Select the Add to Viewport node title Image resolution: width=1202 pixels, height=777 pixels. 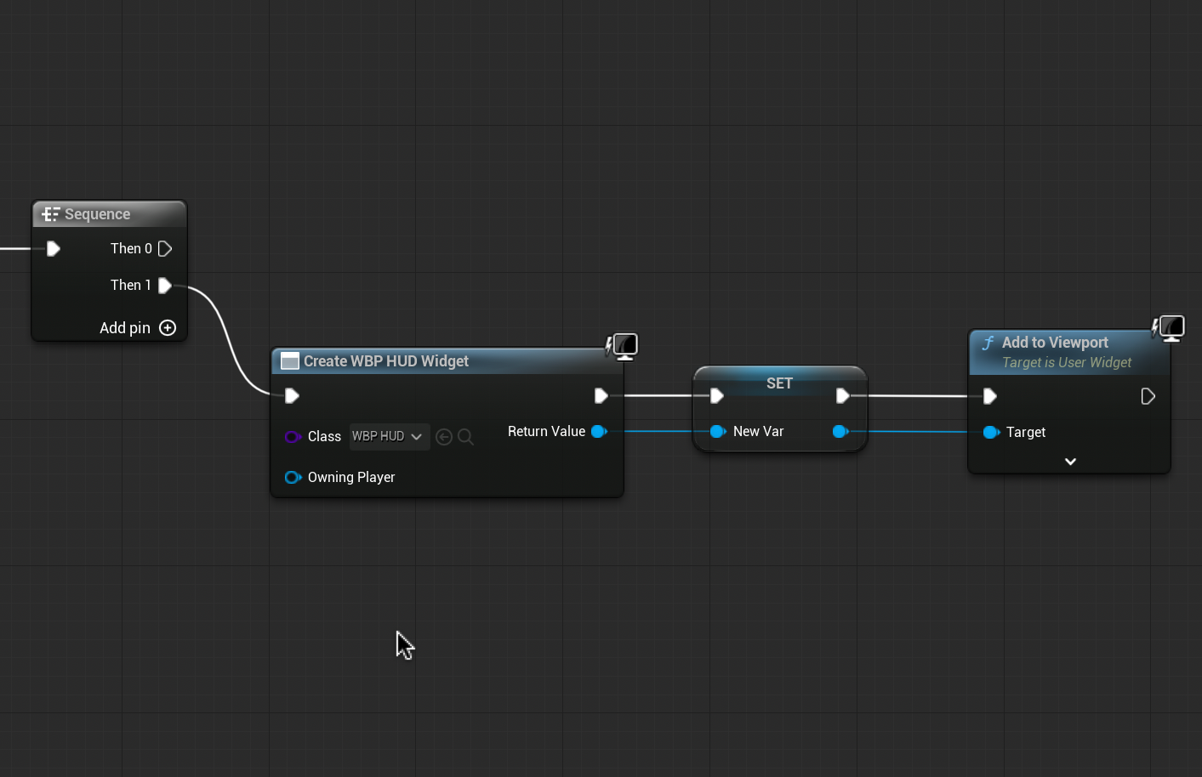coord(1055,343)
